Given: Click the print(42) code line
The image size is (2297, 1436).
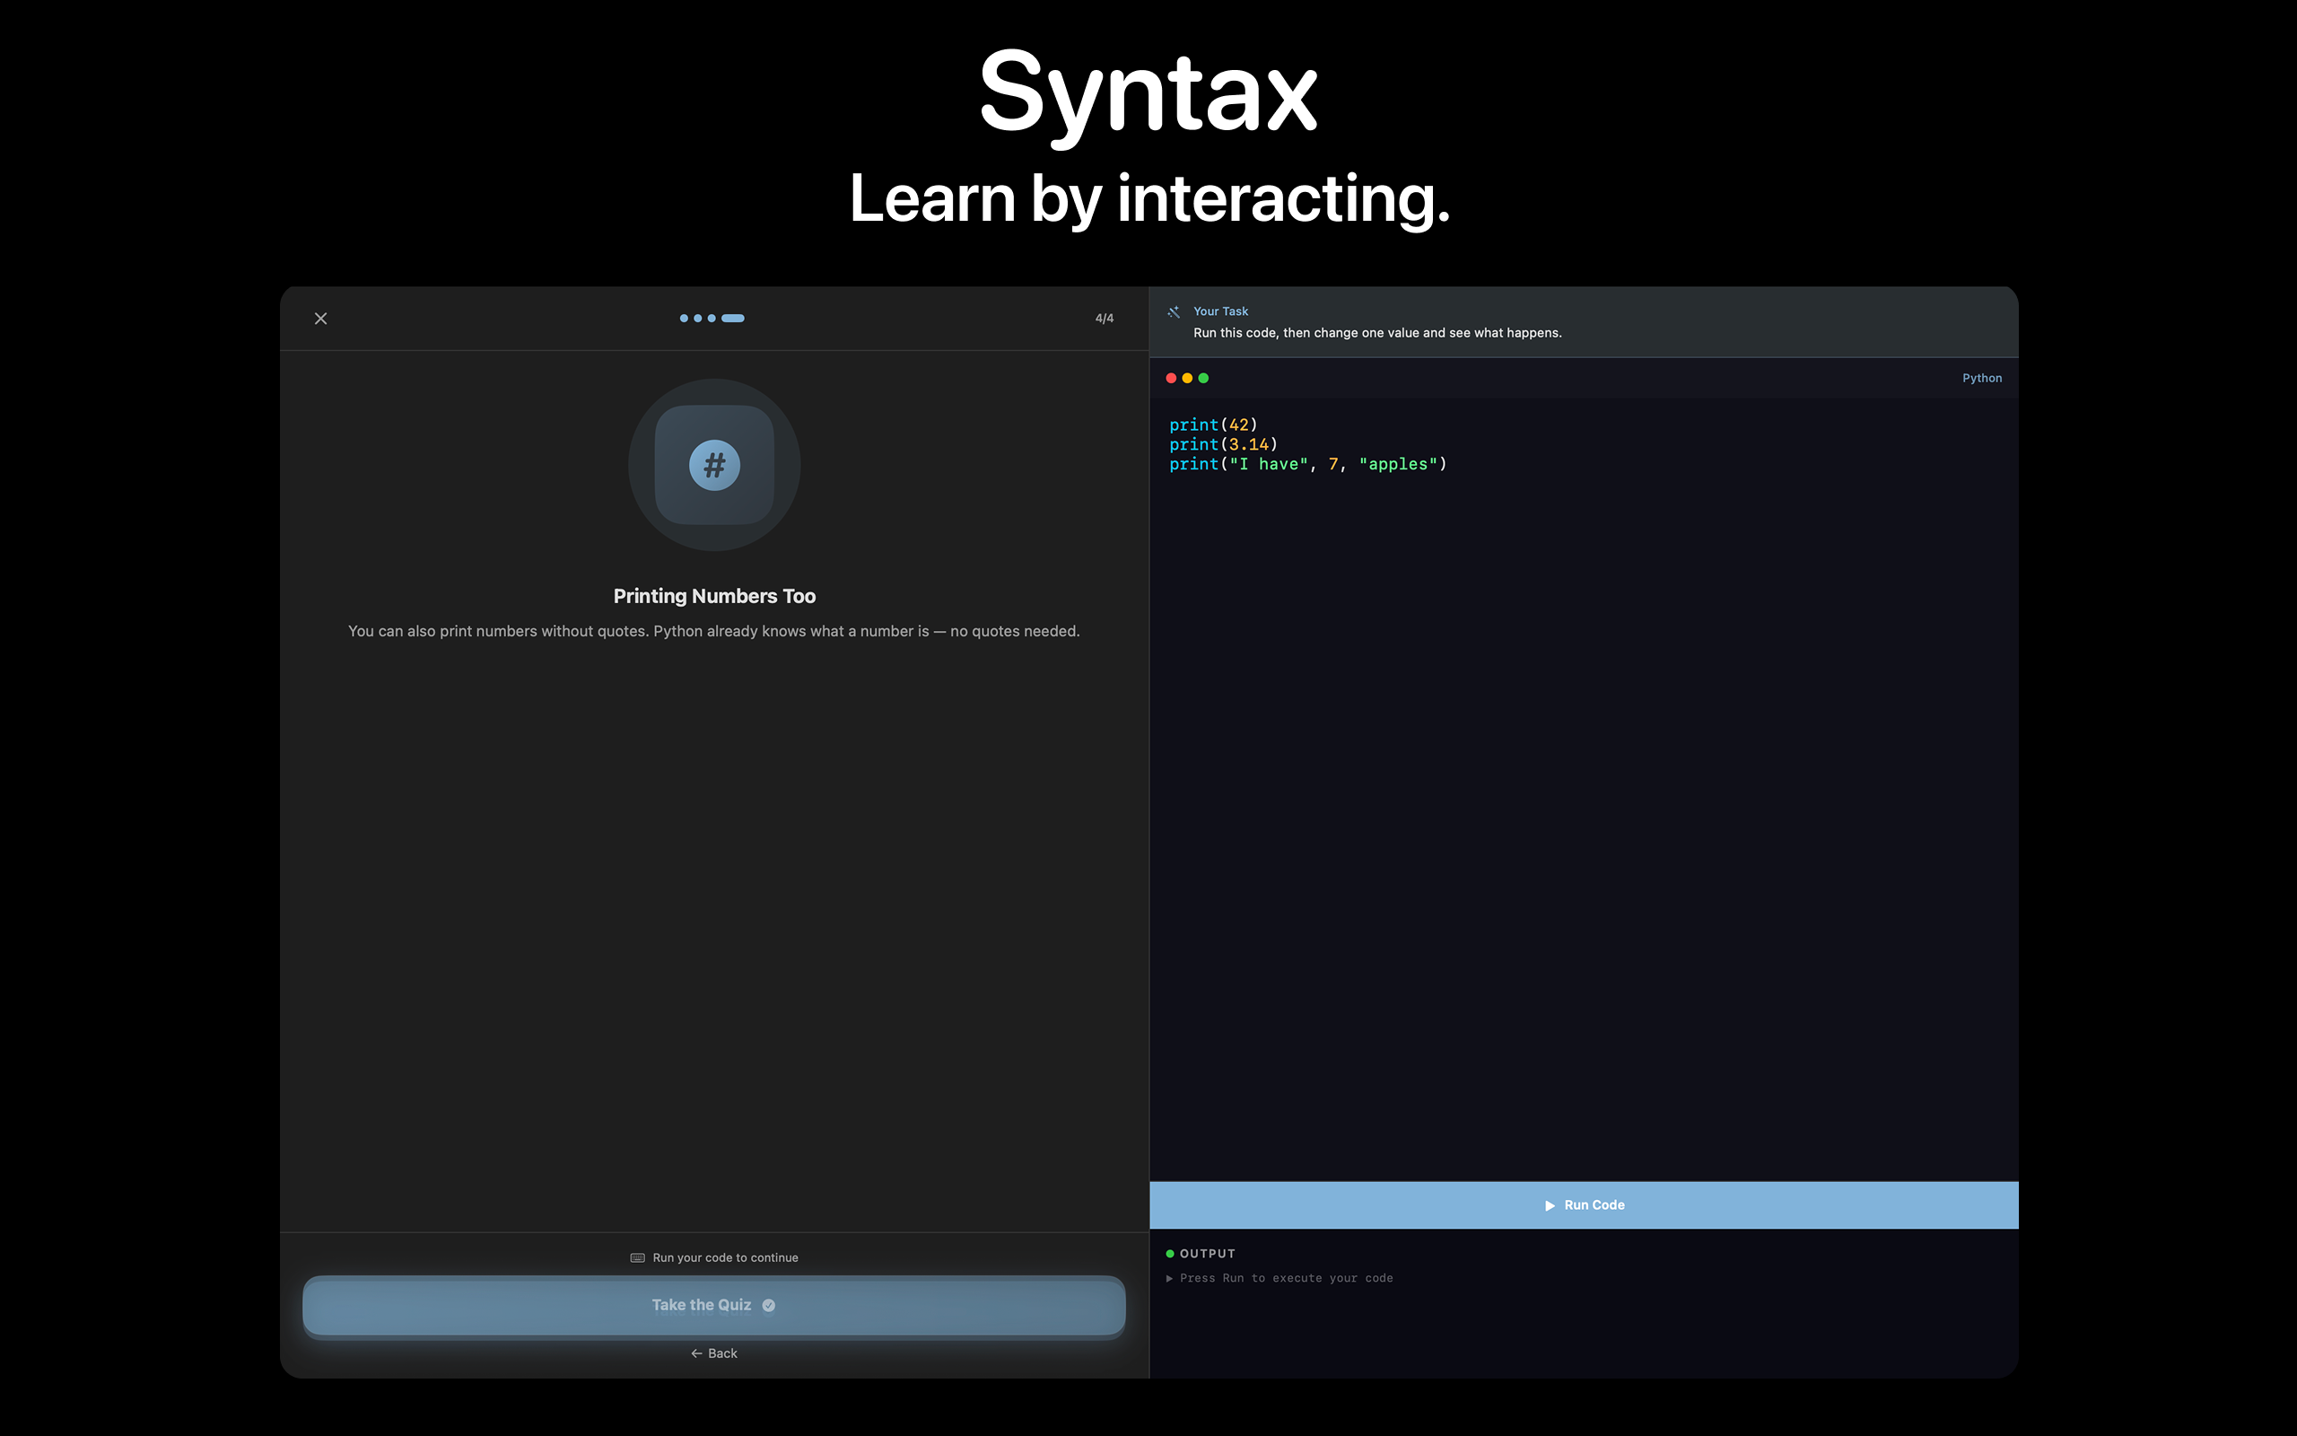Looking at the screenshot, I should tap(1213, 425).
